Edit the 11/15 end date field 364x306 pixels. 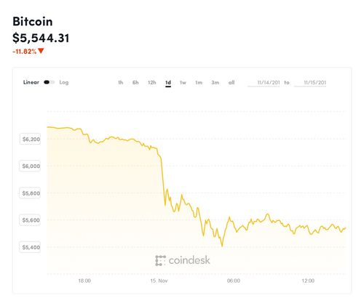tap(310, 83)
